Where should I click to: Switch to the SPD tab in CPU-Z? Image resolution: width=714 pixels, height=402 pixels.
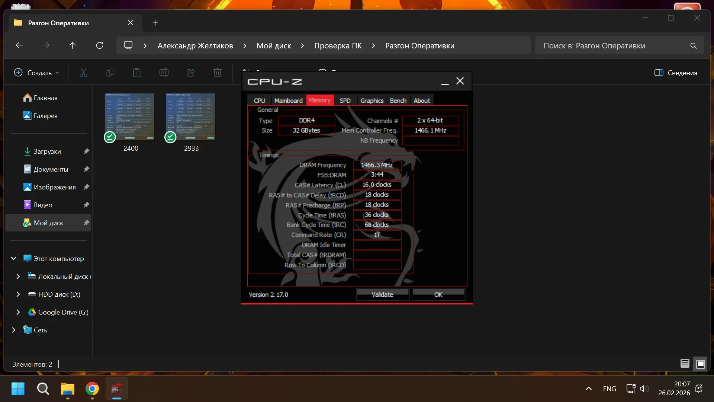click(345, 100)
